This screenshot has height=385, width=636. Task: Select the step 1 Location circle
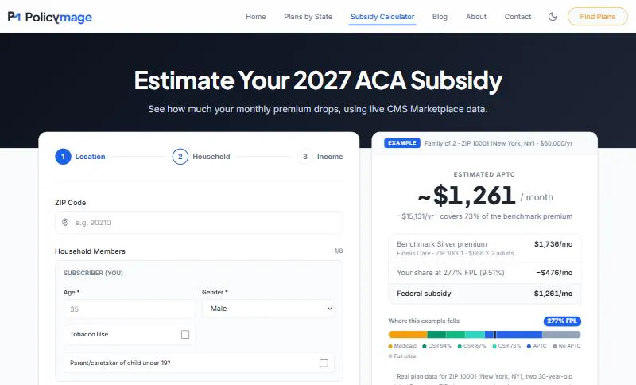[64, 157]
